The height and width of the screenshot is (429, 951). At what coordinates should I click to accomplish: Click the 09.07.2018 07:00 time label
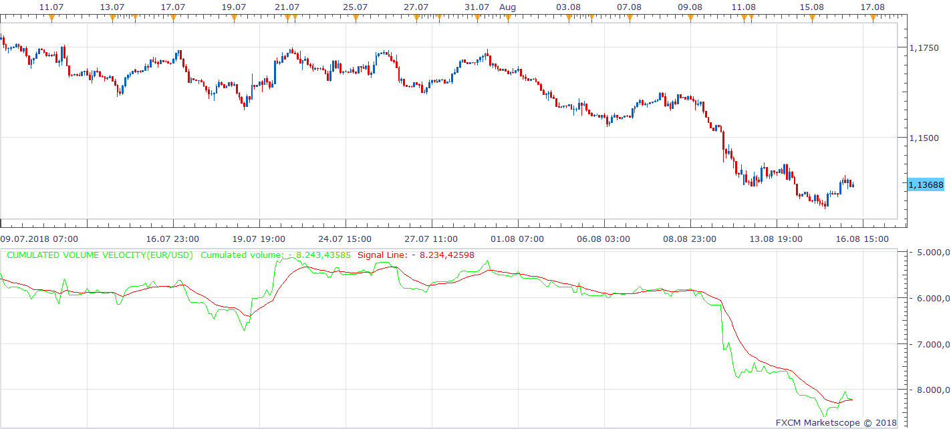point(39,238)
